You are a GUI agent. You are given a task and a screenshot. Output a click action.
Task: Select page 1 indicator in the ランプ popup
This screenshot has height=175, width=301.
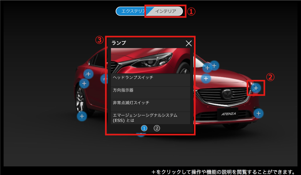144,128
